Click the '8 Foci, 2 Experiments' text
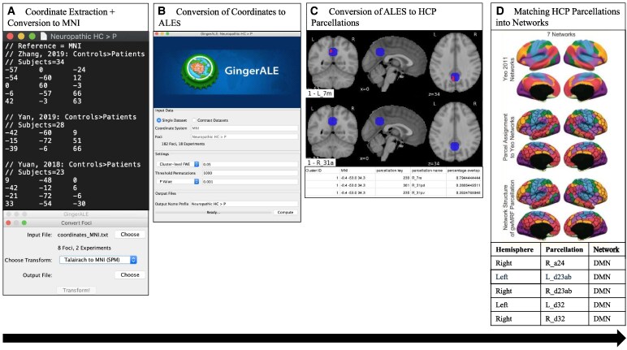The height and width of the screenshot is (350, 627). tap(84, 248)
